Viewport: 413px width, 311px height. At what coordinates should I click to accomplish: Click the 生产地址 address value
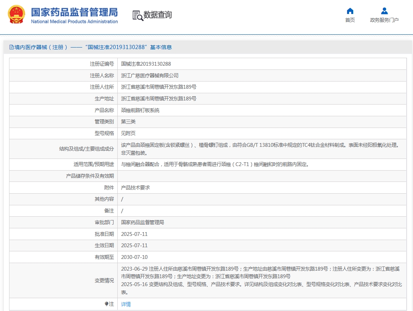click(x=159, y=99)
